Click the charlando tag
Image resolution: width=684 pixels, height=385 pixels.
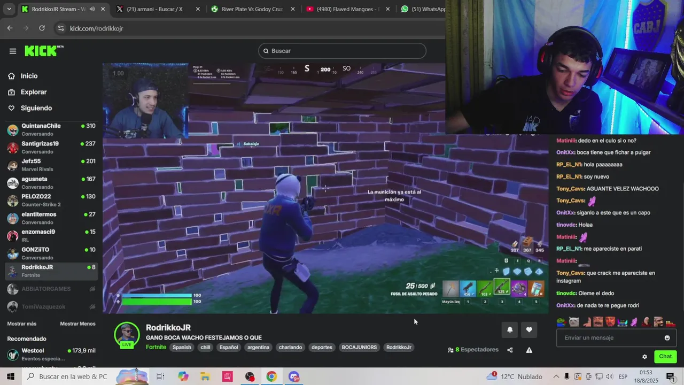pos(290,348)
